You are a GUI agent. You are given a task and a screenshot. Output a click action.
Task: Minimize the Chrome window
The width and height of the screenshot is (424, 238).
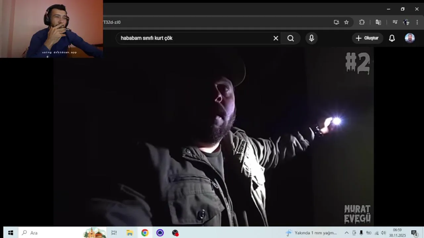388,9
